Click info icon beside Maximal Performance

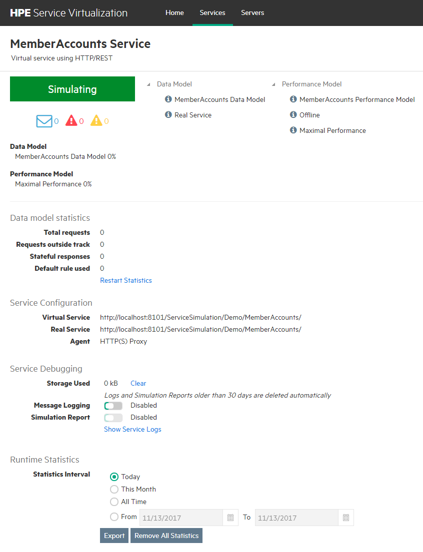(x=293, y=130)
